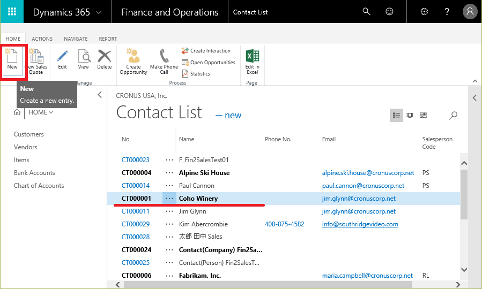
Task: Open row menu for Alpine Ski House
Action: click(169, 173)
